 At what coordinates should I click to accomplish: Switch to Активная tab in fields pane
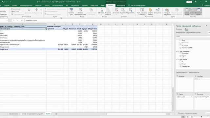[179, 29]
